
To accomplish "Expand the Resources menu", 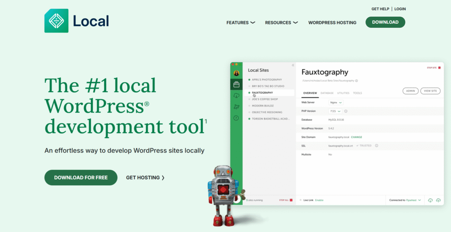I will (x=281, y=22).
